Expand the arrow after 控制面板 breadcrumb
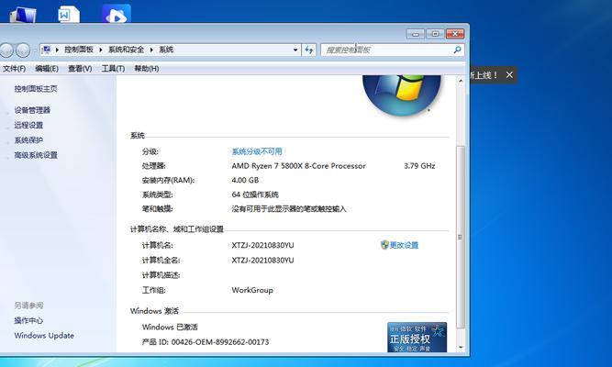This screenshot has height=367, width=612. tap(101, 50)
